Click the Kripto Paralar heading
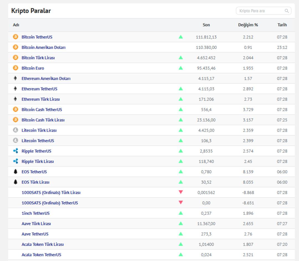This screenshot has height=261, width=299. [x=31, y=11]
